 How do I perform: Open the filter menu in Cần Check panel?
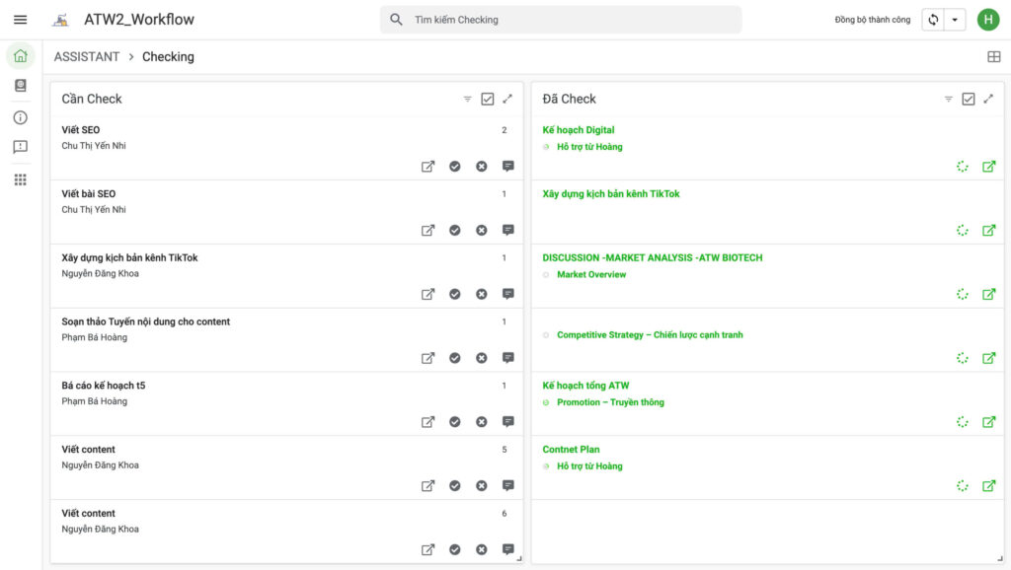click(468, 99)
